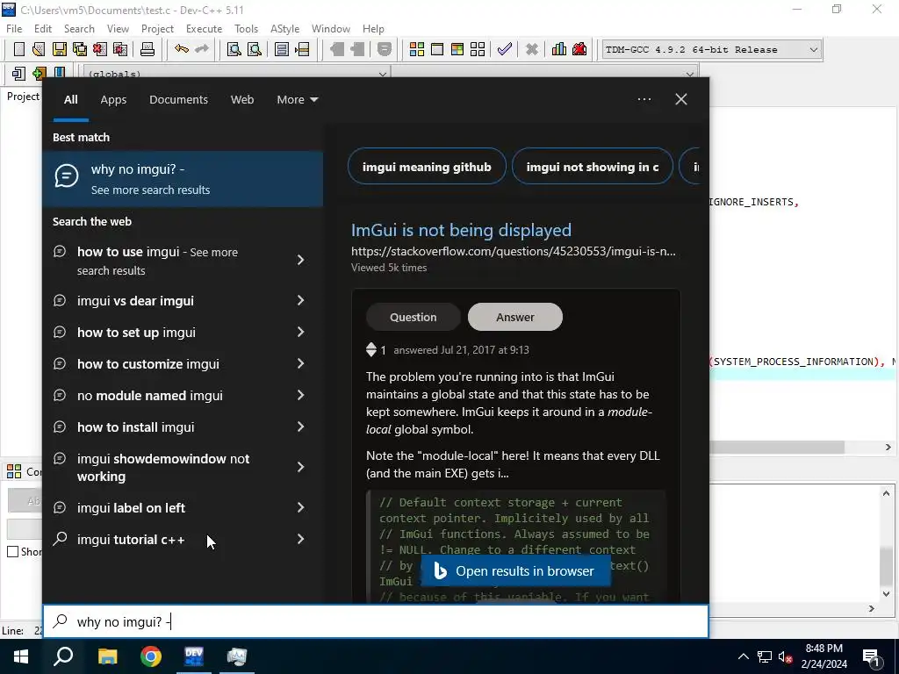Image resolution: width=899 pixels, height=674 pixels.
Task: Open the File menu
Action: (x=14, y=29)
